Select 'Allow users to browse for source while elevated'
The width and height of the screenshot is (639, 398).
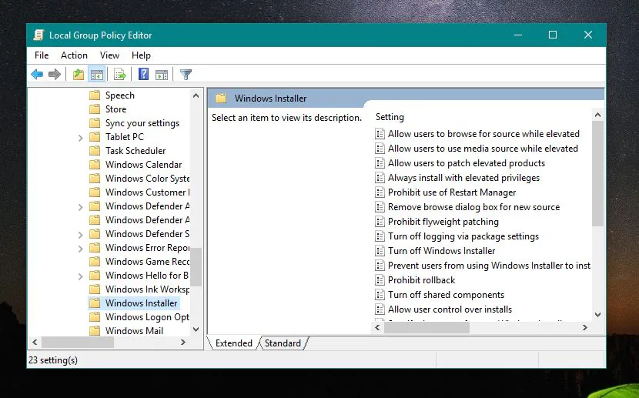(483, 134)
